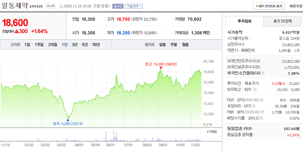Switch to the 투자정보 tab
The width and height of the screenshot is (303, 151).
pos(245,21)
